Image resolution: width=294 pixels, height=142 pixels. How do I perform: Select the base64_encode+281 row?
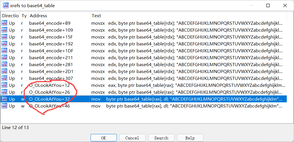(x=144, y=65)
